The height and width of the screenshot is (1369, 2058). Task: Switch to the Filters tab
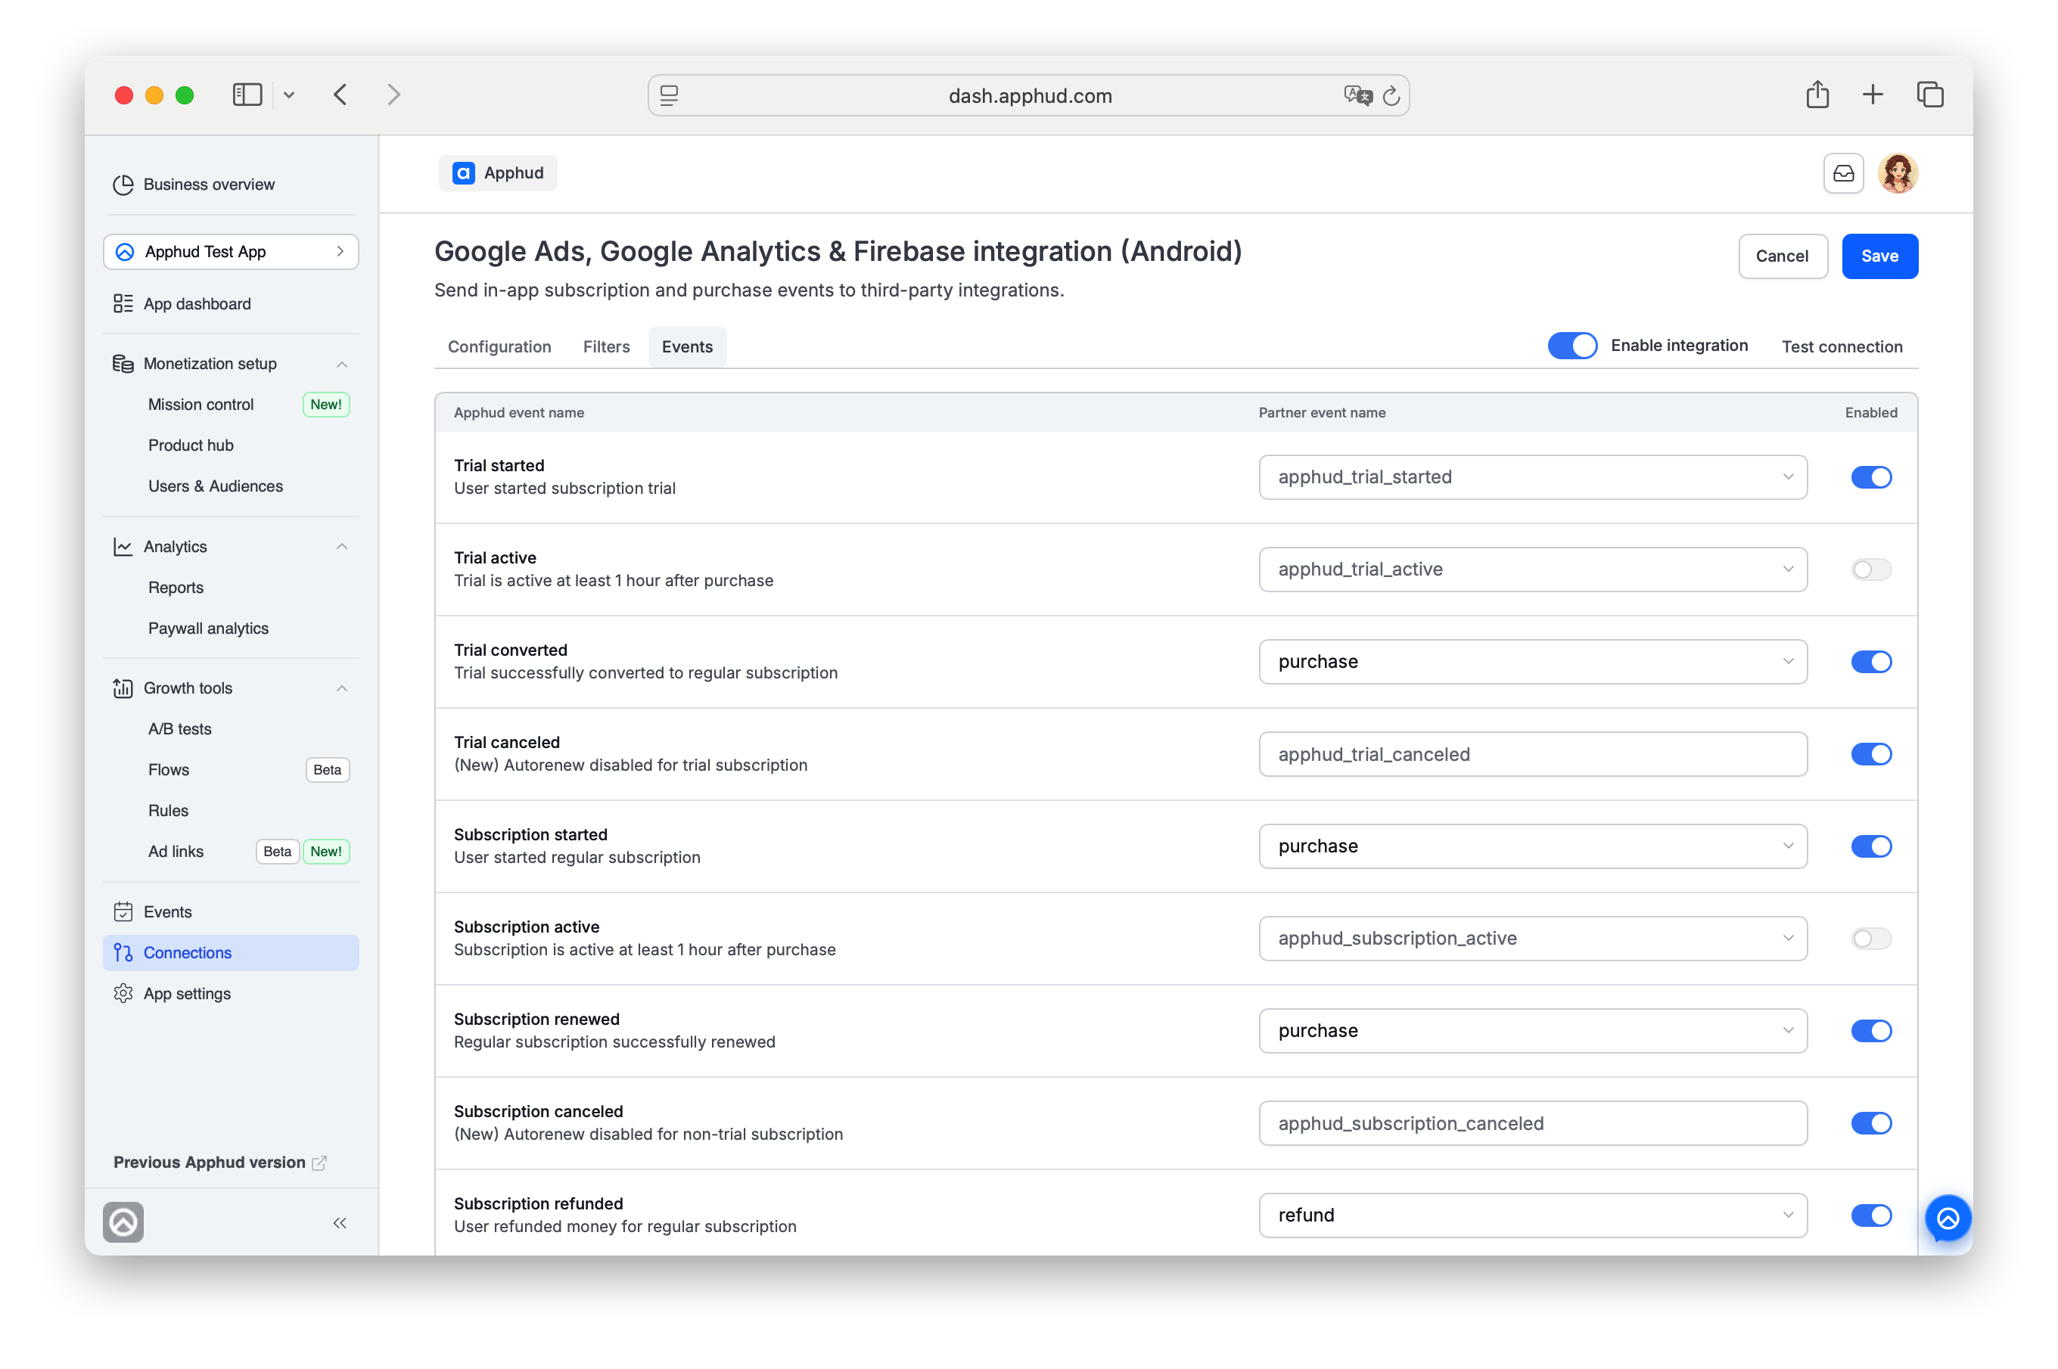[606, 346]
